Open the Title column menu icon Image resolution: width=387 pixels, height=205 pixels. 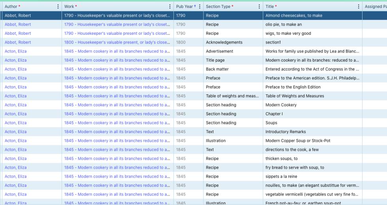(359, 7)
